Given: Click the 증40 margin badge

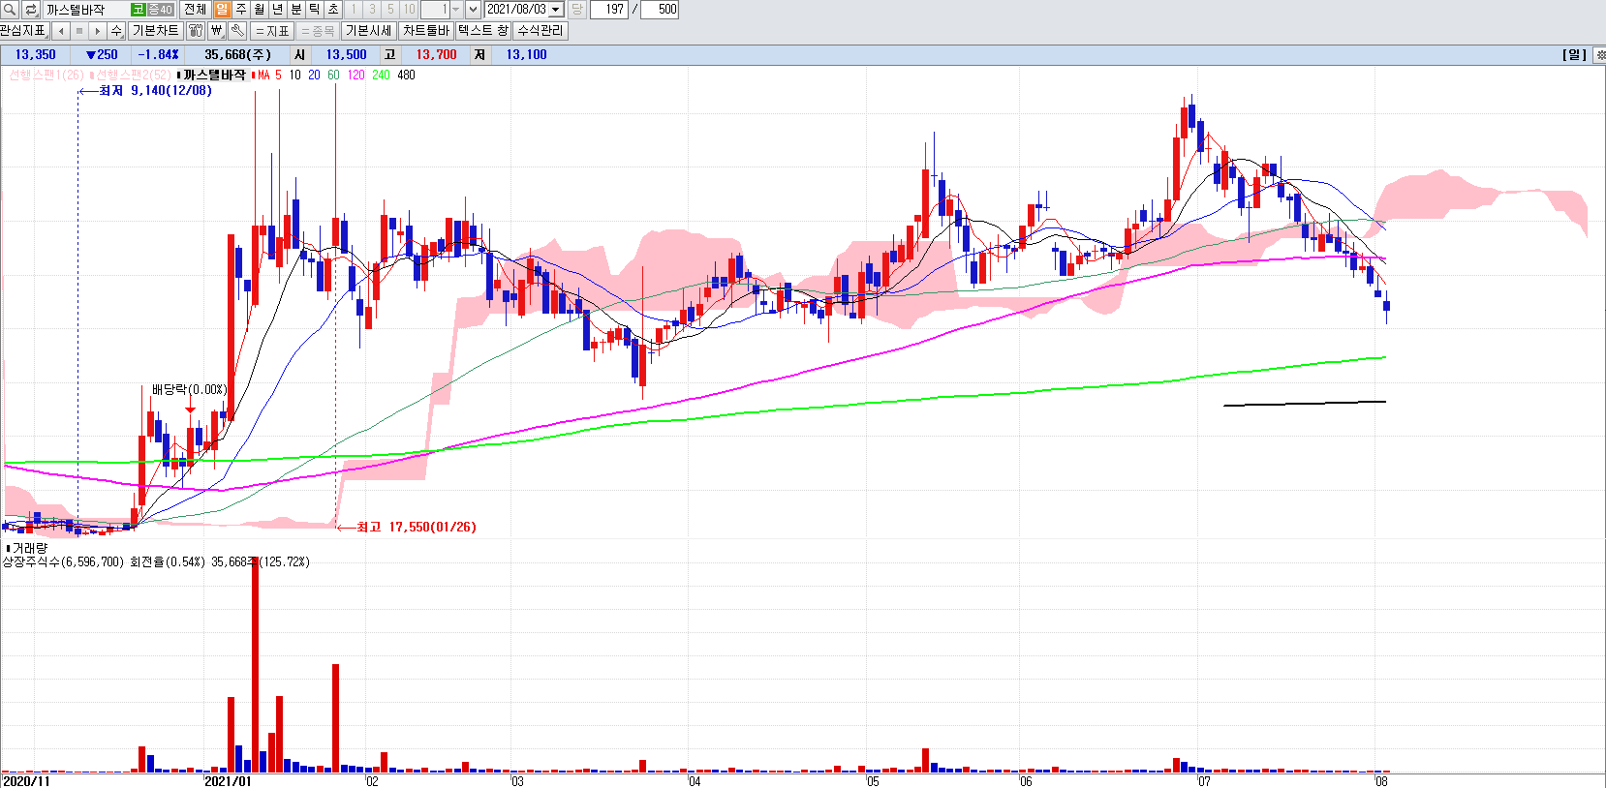Looking at the screenshot, I should (161, 10).
